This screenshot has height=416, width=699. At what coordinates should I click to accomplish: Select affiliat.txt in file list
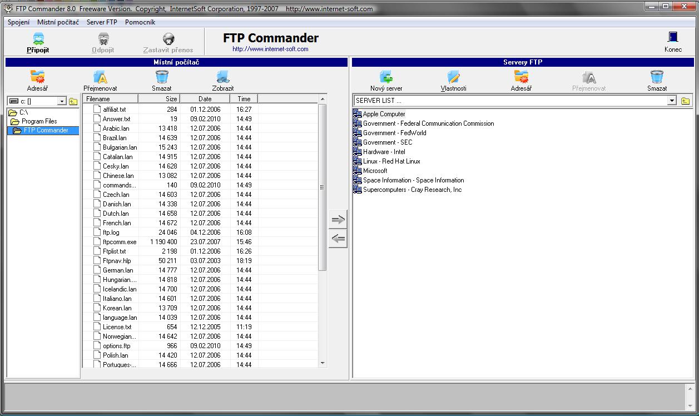(114, 110)
